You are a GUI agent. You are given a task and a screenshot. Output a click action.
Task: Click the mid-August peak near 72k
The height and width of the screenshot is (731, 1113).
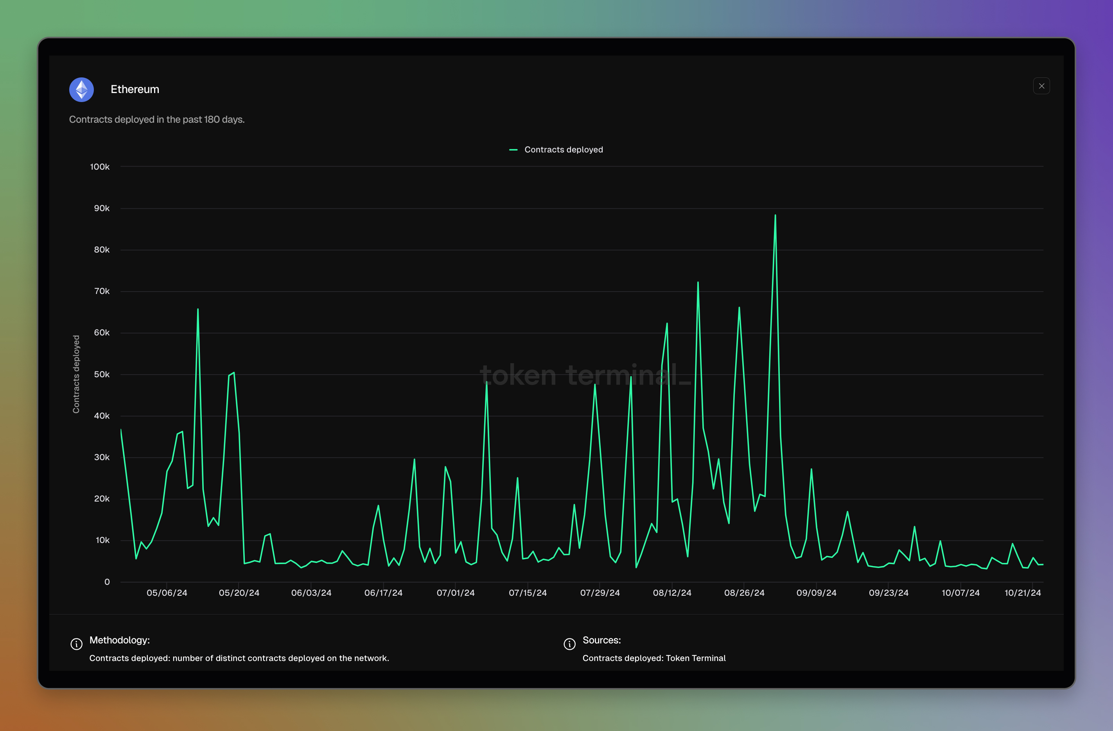pyautogui.click(x=698, y=282)
